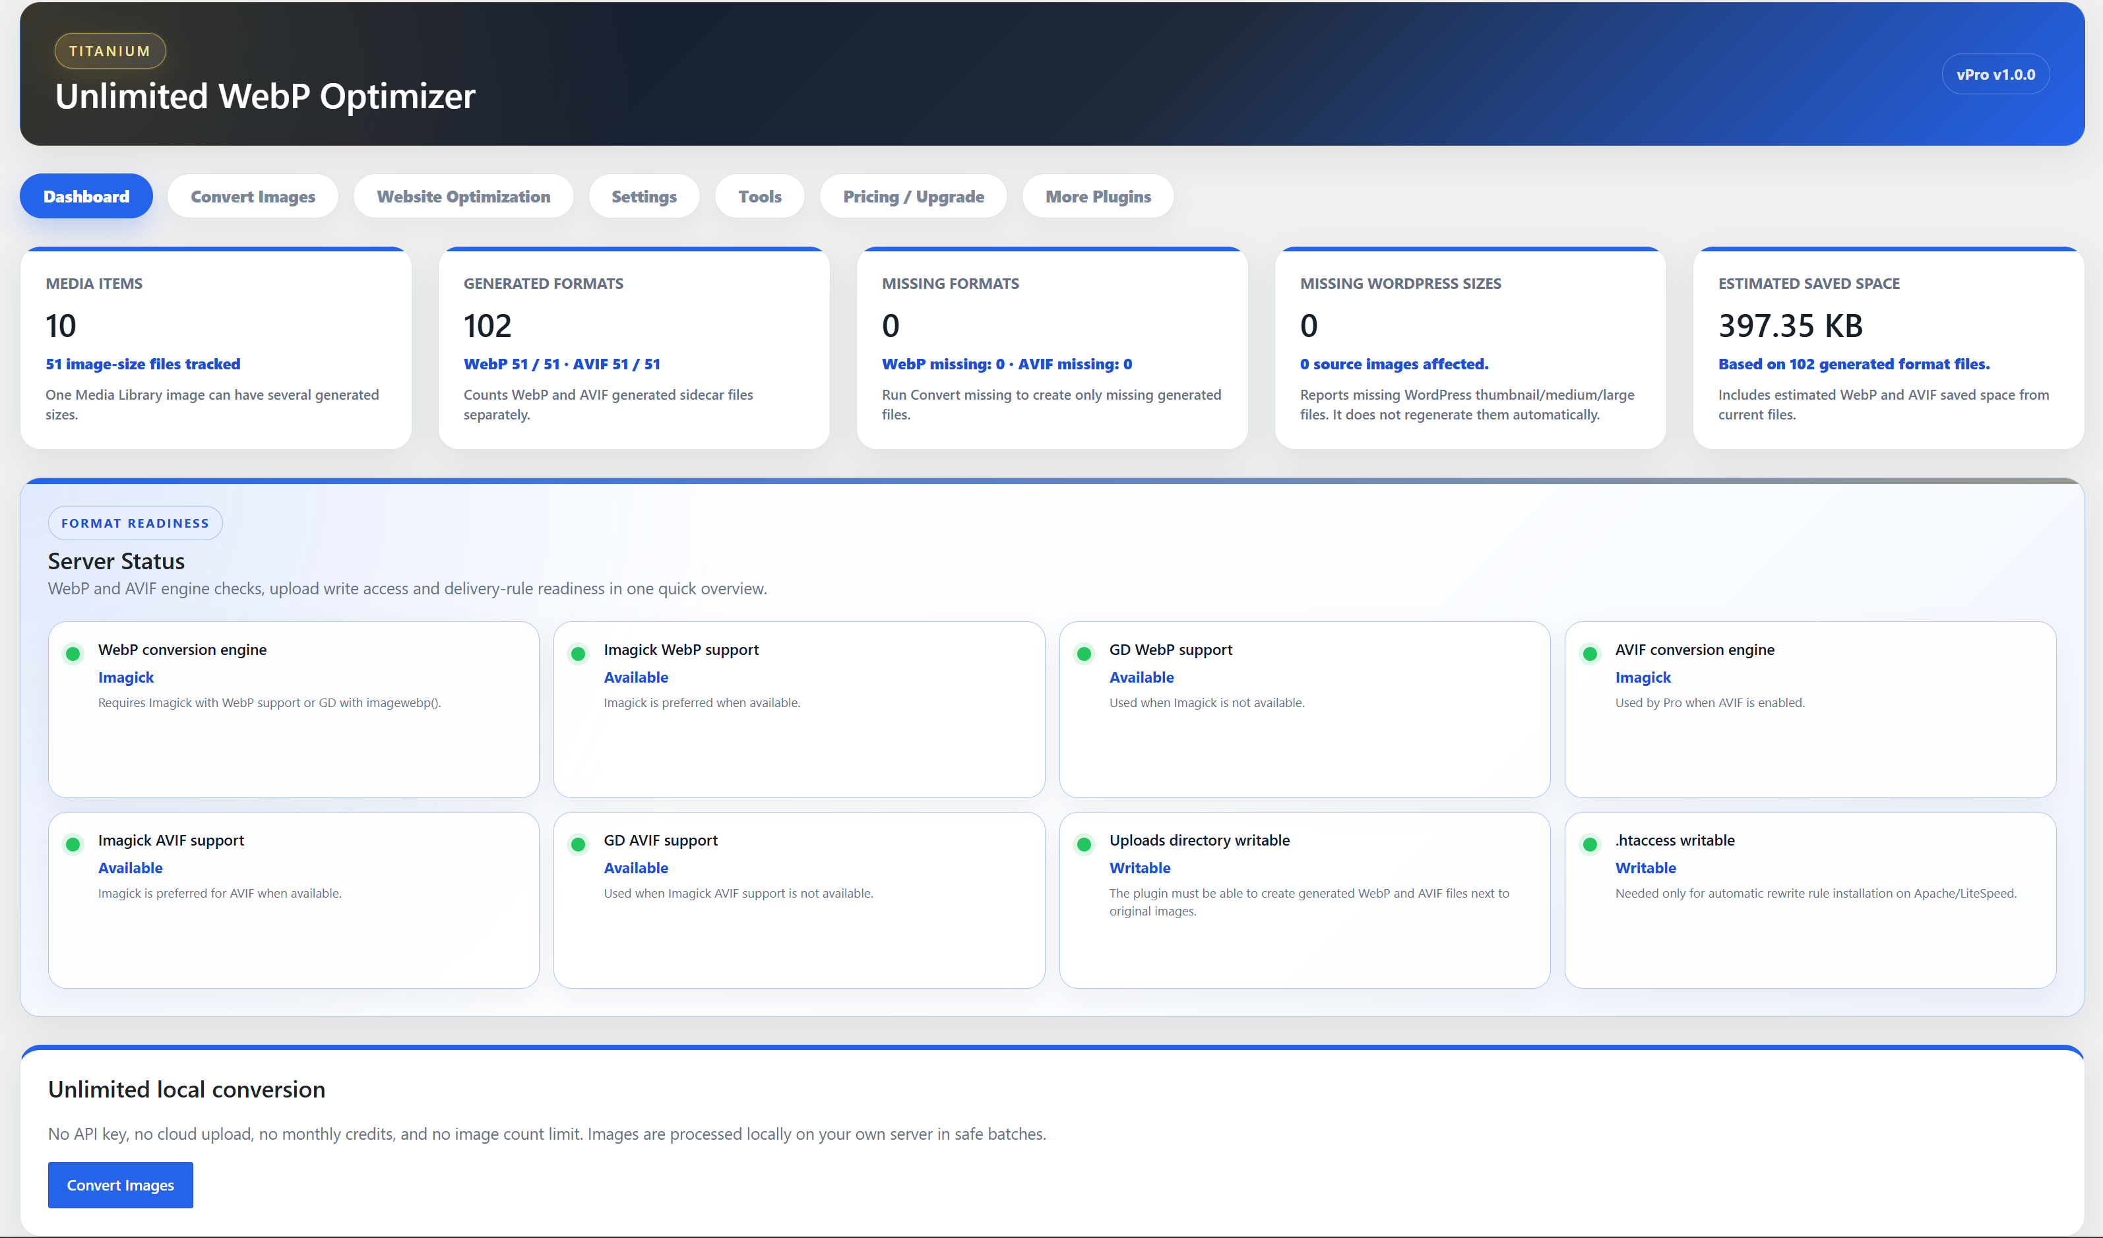The width and height of the screenshot is (2103, 1238).
Task: Click 'Imagick' value under AVIF conversion engine
Action: [1643, 677]
